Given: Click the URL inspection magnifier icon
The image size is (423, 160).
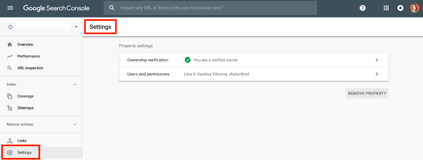Looking at the screenshot, I should pos(10,68).
